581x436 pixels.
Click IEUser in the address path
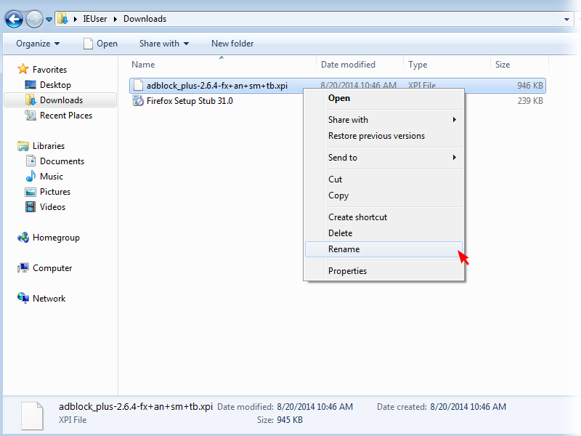tap(95, 19)
